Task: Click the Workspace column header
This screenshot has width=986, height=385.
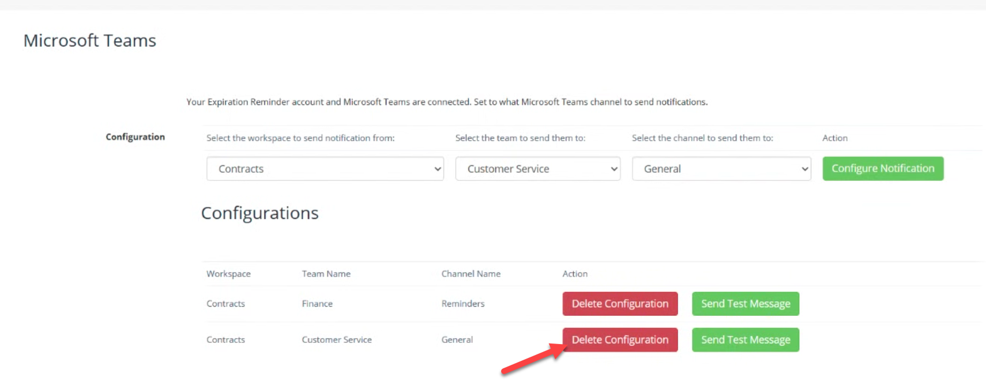Action: tap(228, 274)
